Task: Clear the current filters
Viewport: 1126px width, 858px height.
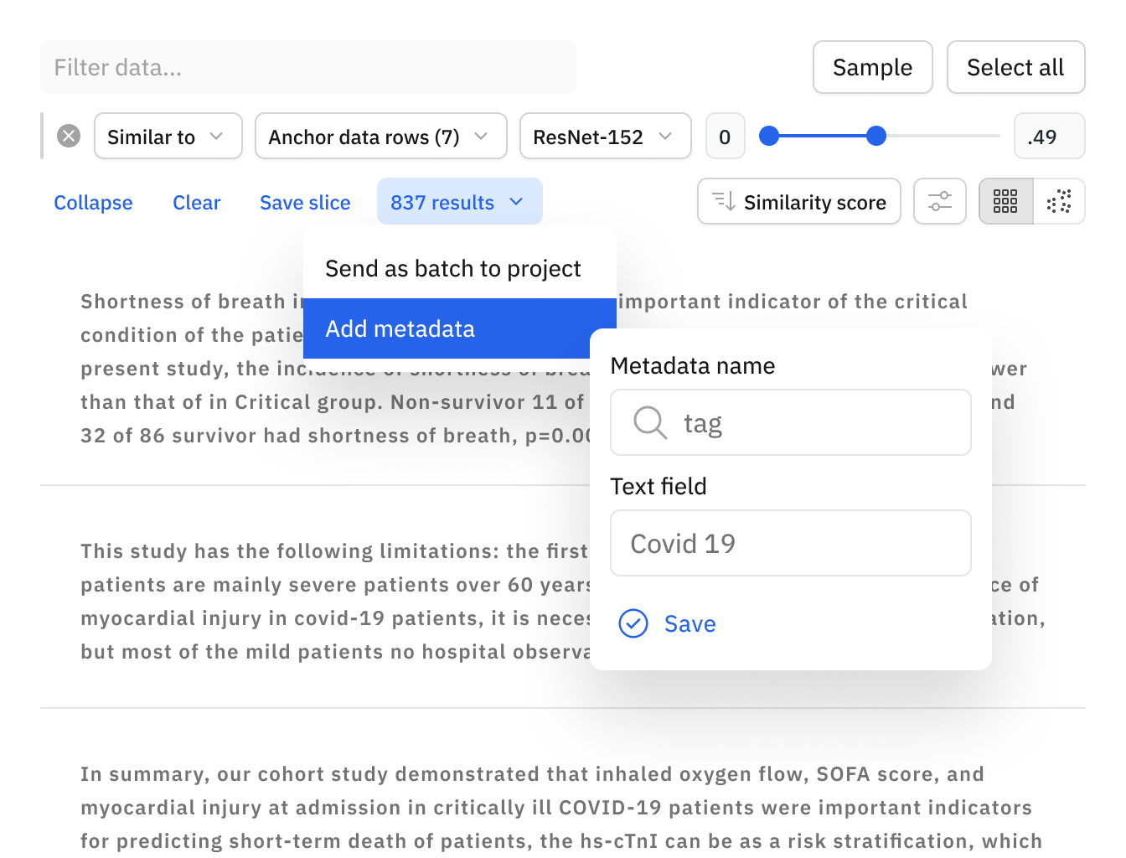Action: (x=197, y=203)
